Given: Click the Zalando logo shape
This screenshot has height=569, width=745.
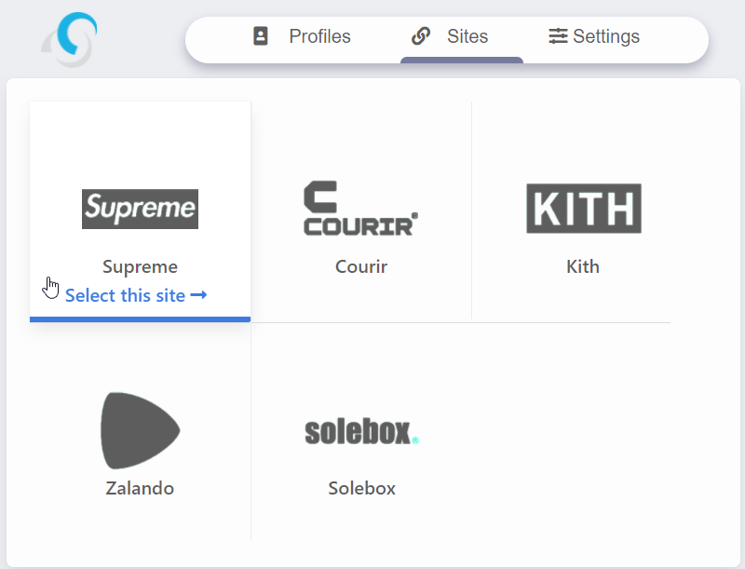Looking at the screenshot, I should point(140,430).
